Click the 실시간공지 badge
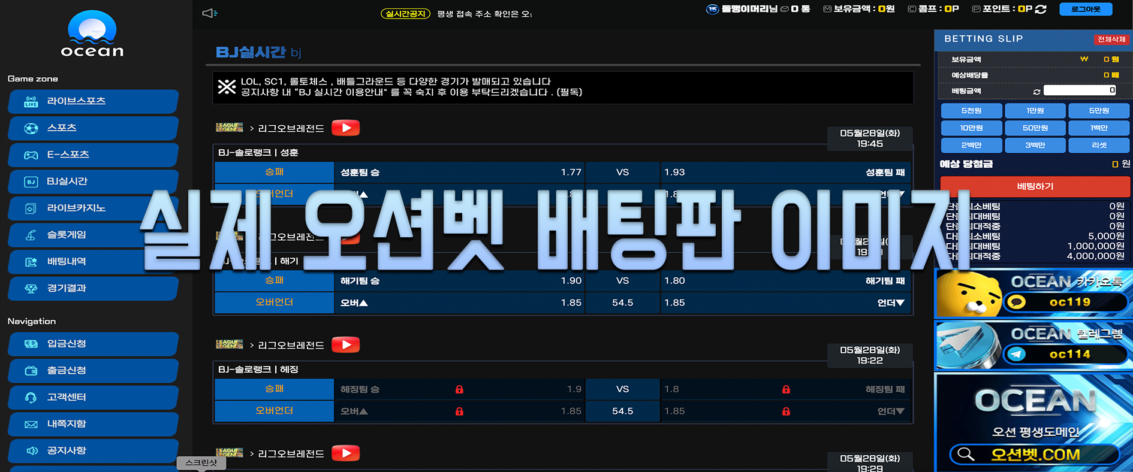Screen dimensions: 1133x472 click(405, 14)
